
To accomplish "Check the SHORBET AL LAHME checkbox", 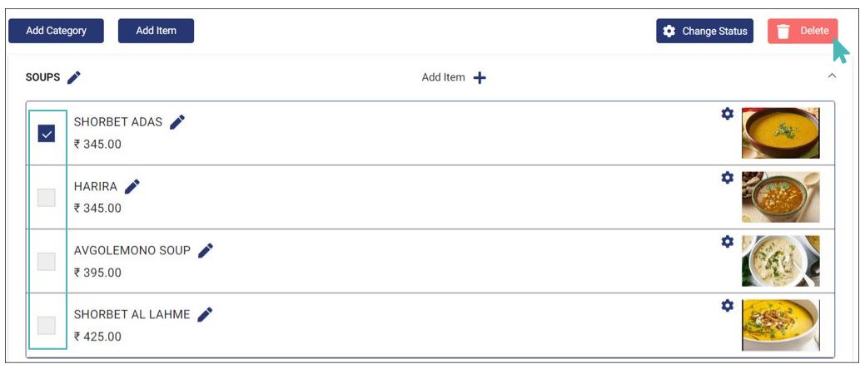I will tap(47, 326).
